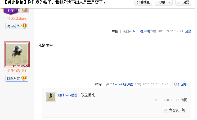Viewport: 197px width, 120px height.
Task: Reply to 晴晴love暖暖's comment
Action: (x=184, y=100)
